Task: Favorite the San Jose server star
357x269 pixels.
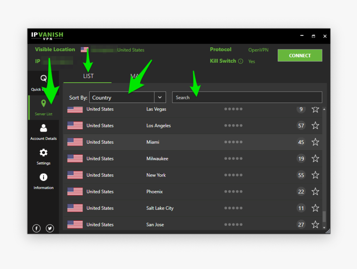Action: click(x=315, y=225)
